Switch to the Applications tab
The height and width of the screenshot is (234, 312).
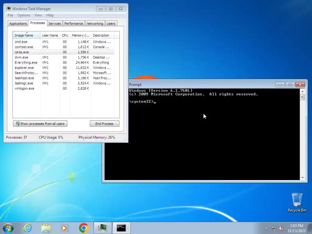[x=18, y=23]
